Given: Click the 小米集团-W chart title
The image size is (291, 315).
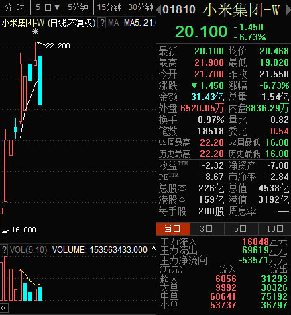Looking at the screenshot, I should click(23, 23).
